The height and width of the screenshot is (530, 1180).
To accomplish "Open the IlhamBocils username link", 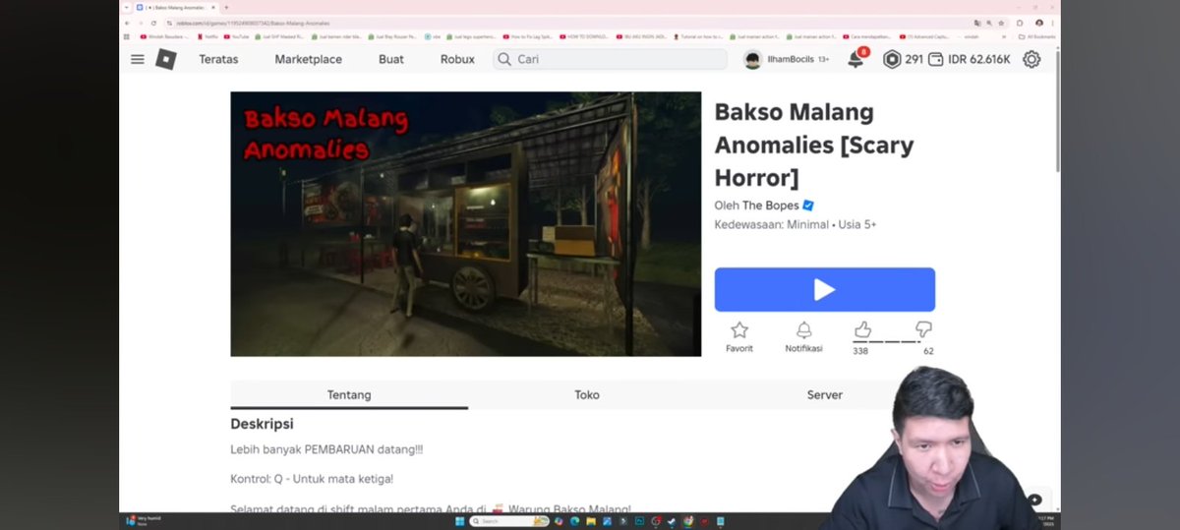I will point(792,60).
